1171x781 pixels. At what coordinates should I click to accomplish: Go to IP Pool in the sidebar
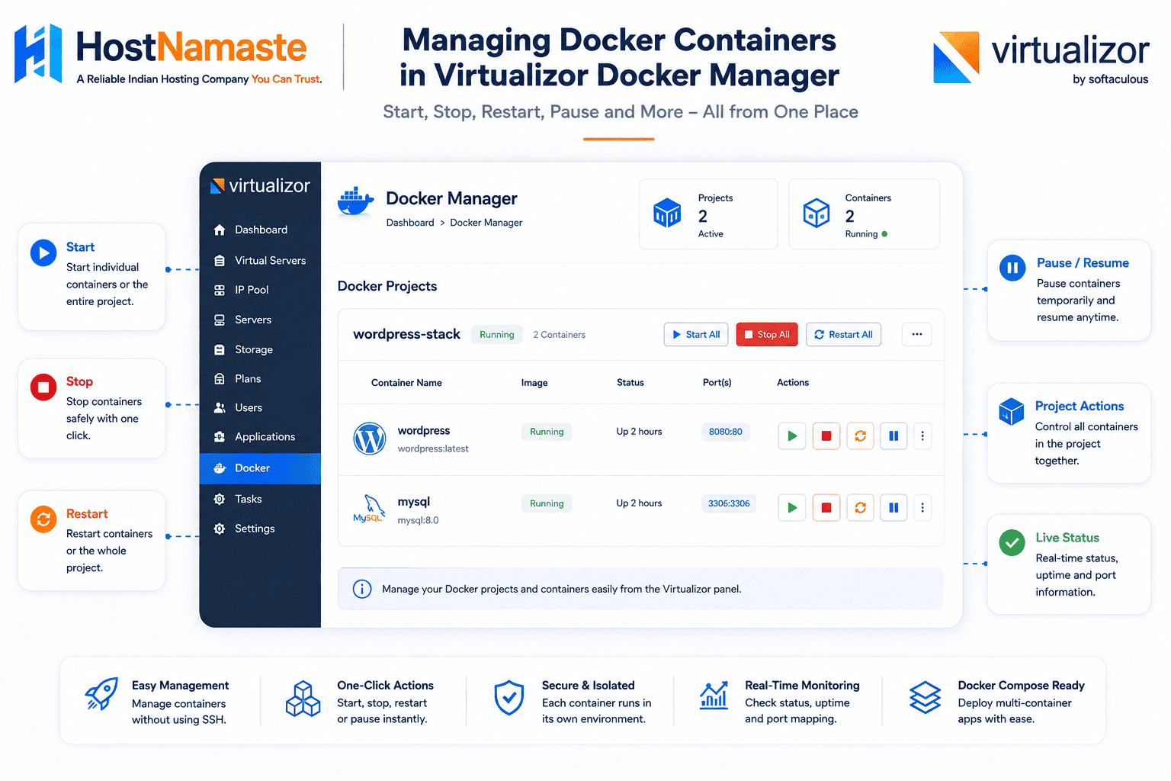(x=260, y=290)
